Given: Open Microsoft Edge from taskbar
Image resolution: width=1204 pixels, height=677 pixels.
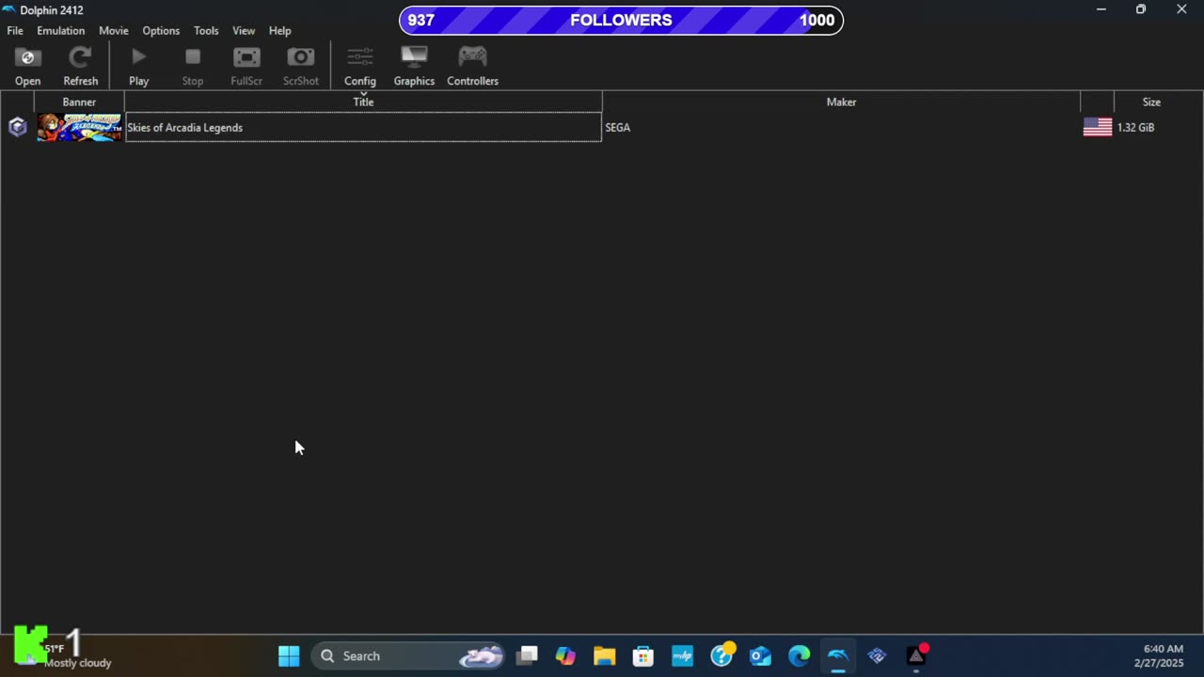Looking at the screenshot, I should coord(799,655).
